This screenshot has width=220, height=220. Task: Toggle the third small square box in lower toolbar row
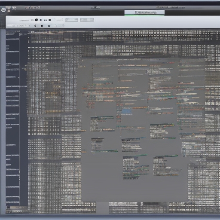[x=49, y=26]
